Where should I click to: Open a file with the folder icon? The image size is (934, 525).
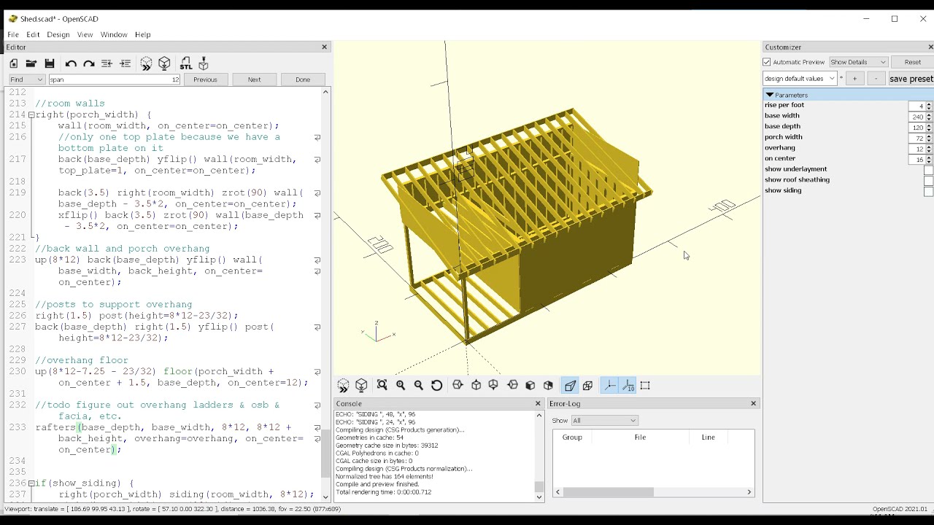[31, 63]
